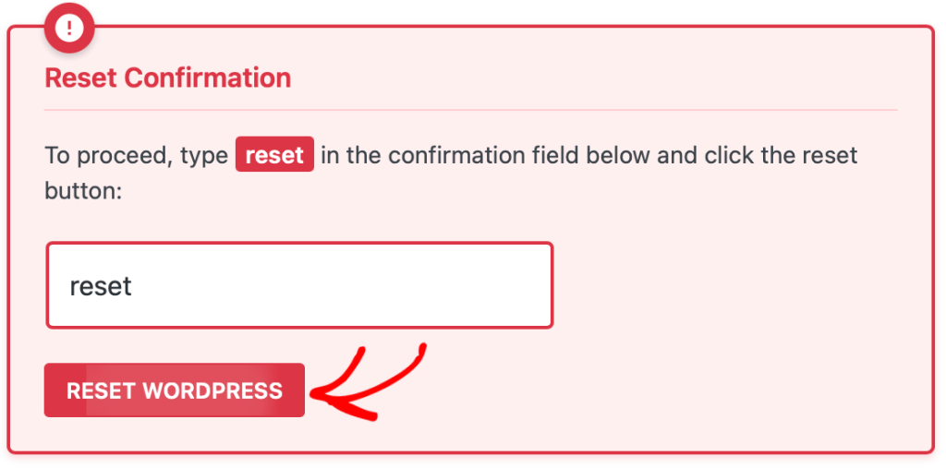This screenshot has height=468, width=946.
Task: Click the "Reset Confirmation" heading
Action: click(168, 78)
